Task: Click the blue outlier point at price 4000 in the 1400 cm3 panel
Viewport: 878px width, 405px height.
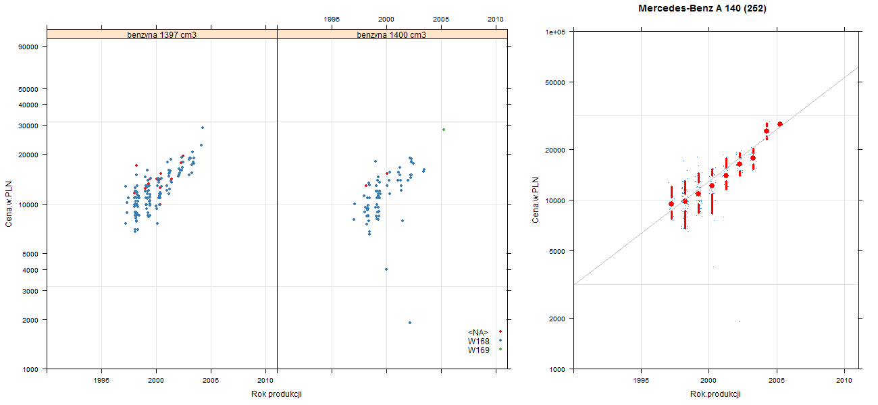Action: (x=386, y=269)
